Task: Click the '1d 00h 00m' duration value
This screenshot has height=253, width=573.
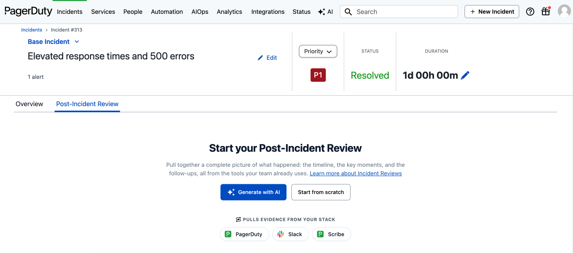Action: point(430,75)
